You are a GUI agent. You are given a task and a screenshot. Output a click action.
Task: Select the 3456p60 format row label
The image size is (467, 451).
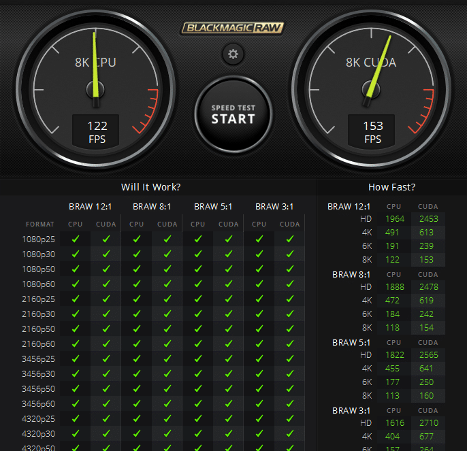[38, 404]
